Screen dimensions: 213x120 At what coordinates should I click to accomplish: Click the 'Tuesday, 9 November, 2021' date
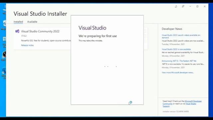pyautogui.click(x=173, y=44)
